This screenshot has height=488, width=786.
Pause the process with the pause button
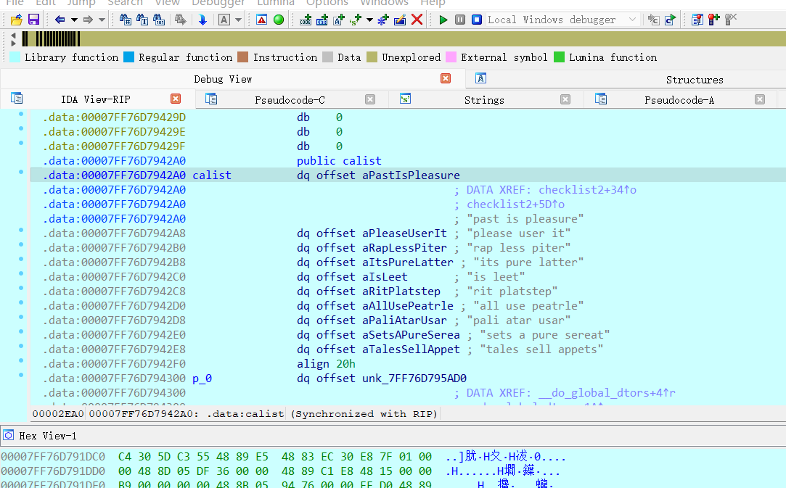pos(459,20)
